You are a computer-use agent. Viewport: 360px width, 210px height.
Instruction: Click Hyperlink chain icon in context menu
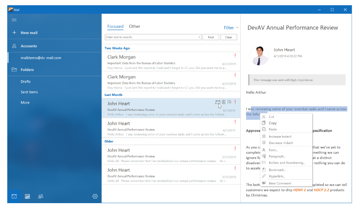point(264,176)
